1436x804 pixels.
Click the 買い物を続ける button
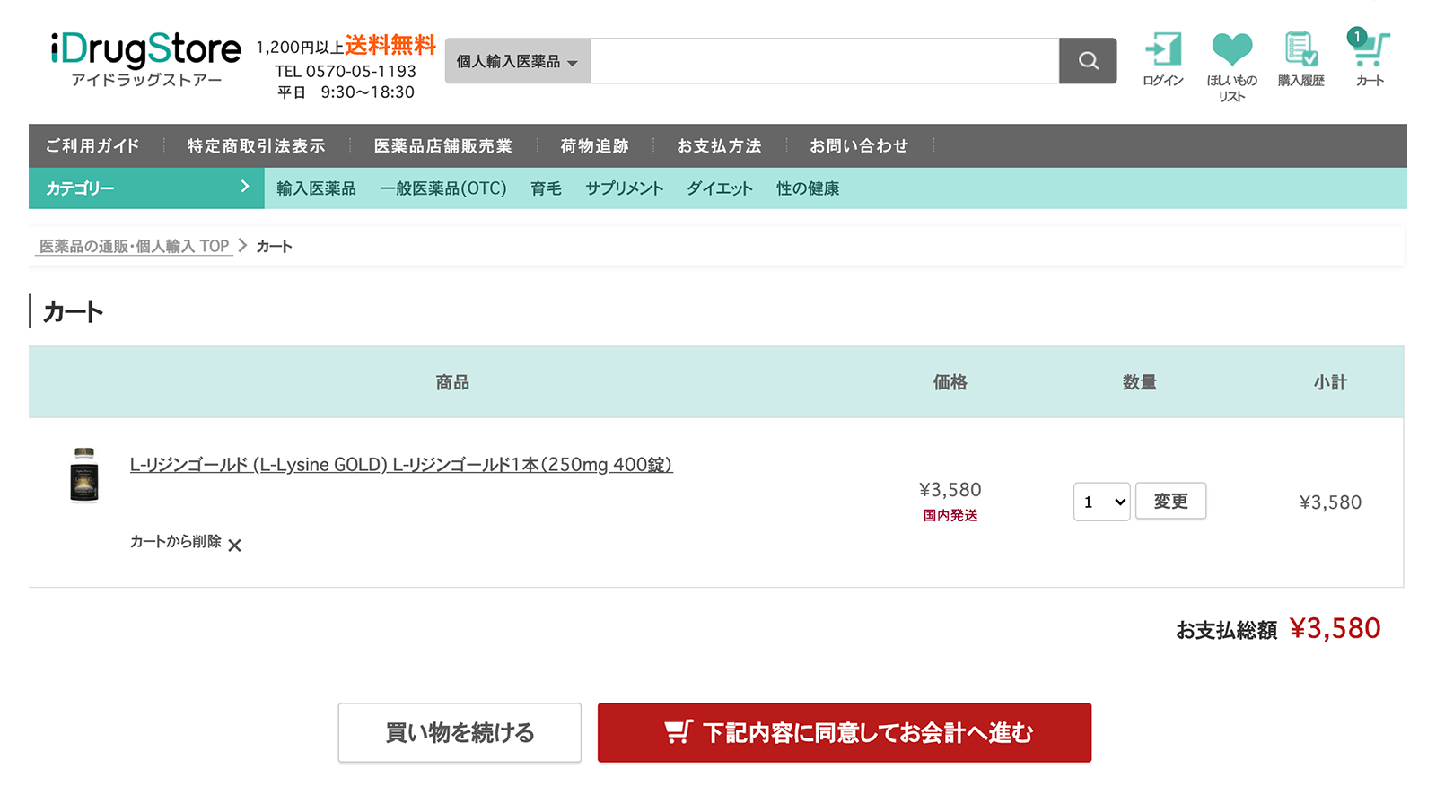coord(460,732)
